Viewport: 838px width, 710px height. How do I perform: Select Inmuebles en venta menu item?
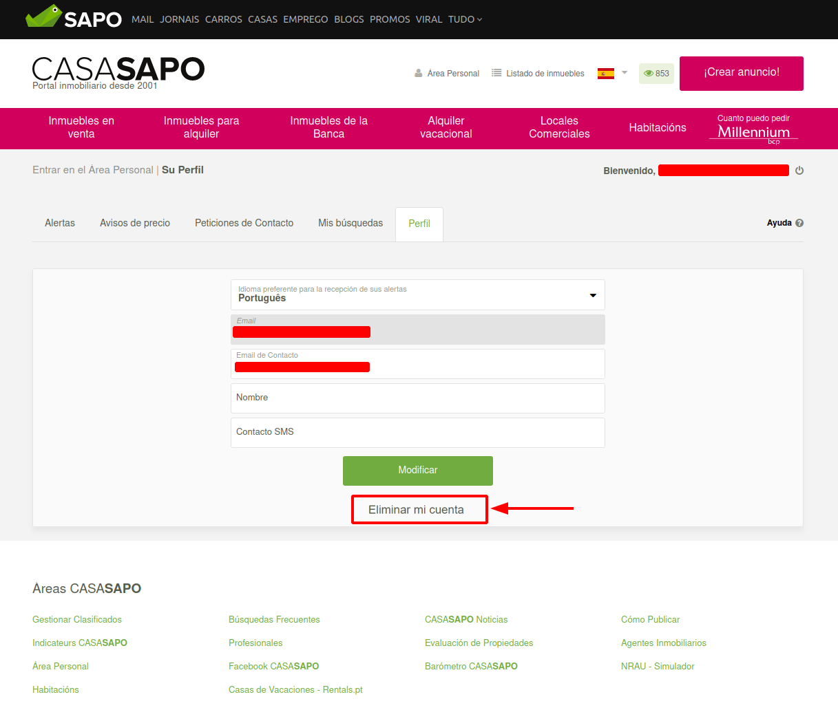pyautogui.click(x=81, y=127)
